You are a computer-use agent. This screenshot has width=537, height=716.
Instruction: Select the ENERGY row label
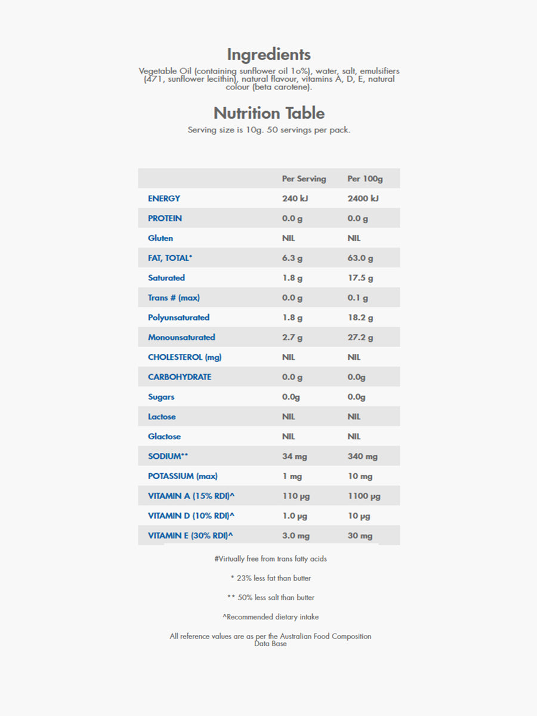pyautogui.click(x=164, y=198)
